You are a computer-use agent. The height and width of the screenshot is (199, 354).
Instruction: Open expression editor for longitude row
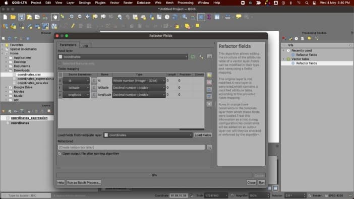(94, 95)
